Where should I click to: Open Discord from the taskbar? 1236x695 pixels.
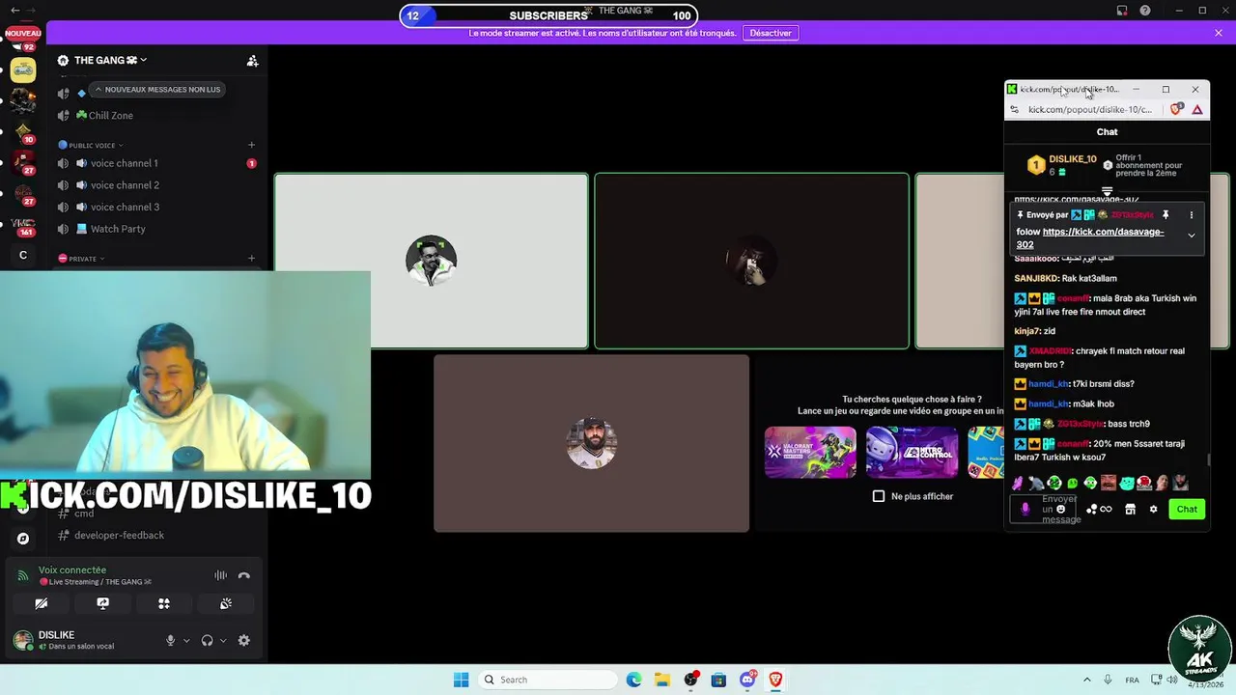747,680
